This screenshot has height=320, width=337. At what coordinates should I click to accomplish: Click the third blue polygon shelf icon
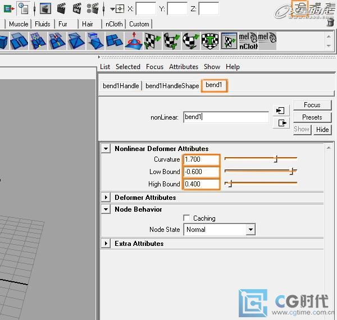pos(38,41)
